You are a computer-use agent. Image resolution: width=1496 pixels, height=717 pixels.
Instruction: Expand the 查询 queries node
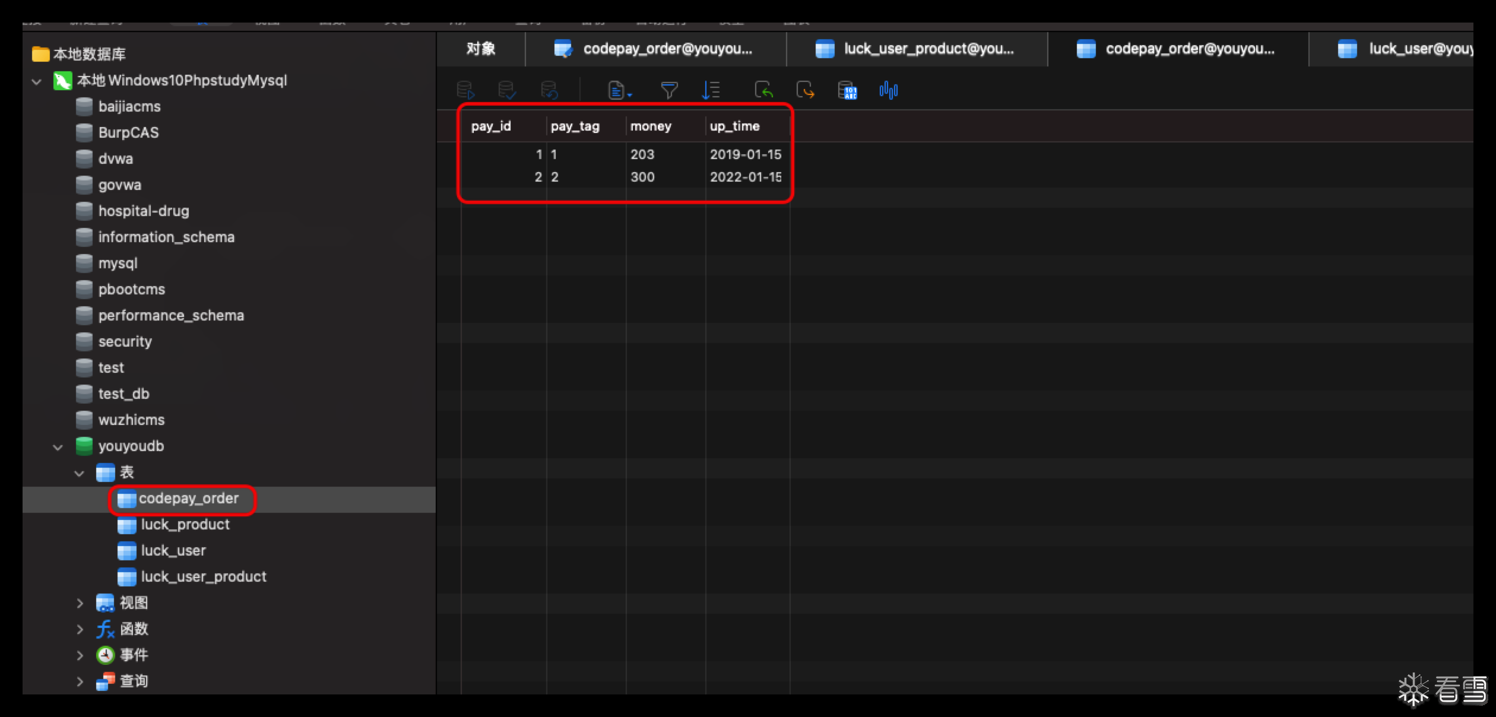pos(80,681)
